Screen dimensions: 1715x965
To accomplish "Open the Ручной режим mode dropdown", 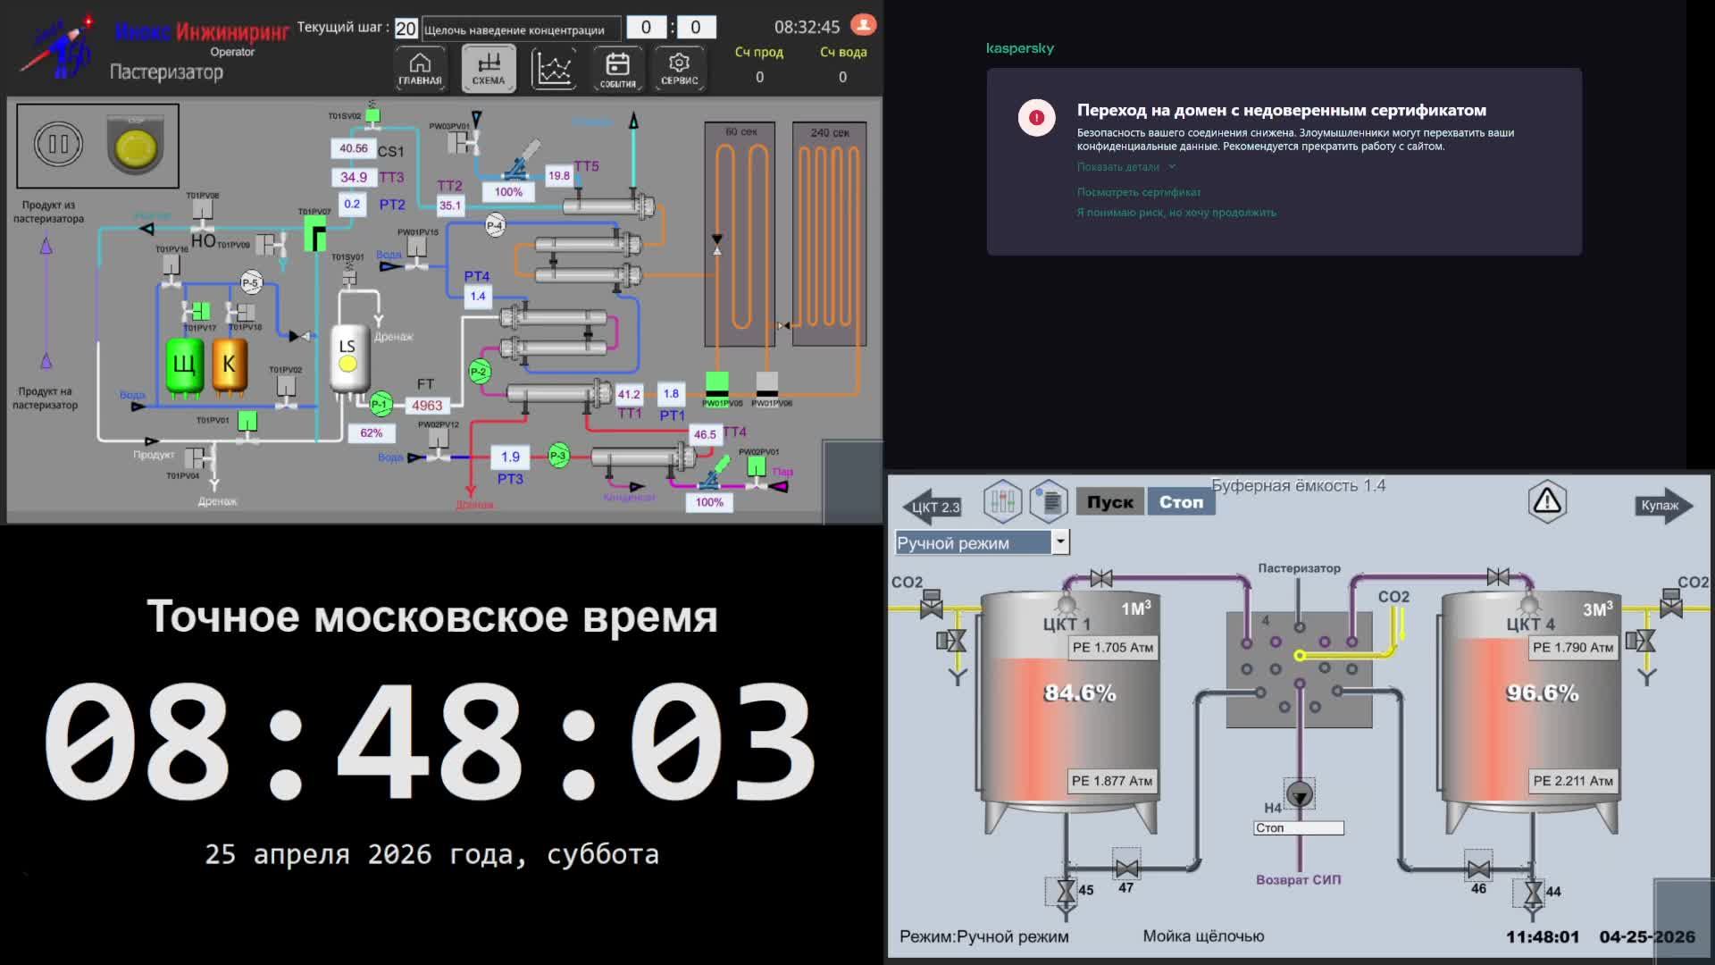I will [x=1058, y=542].
